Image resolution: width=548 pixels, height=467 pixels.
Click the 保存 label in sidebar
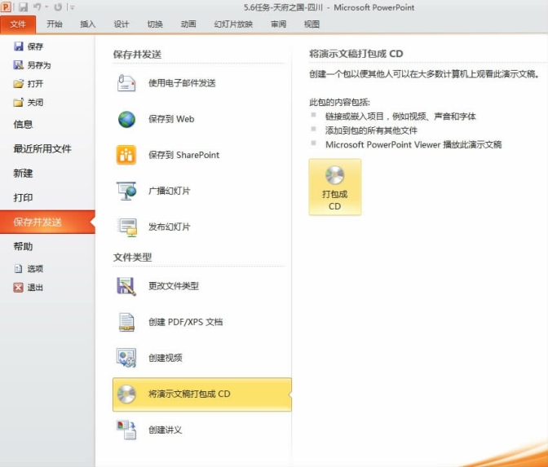click(x=35, y=46)
